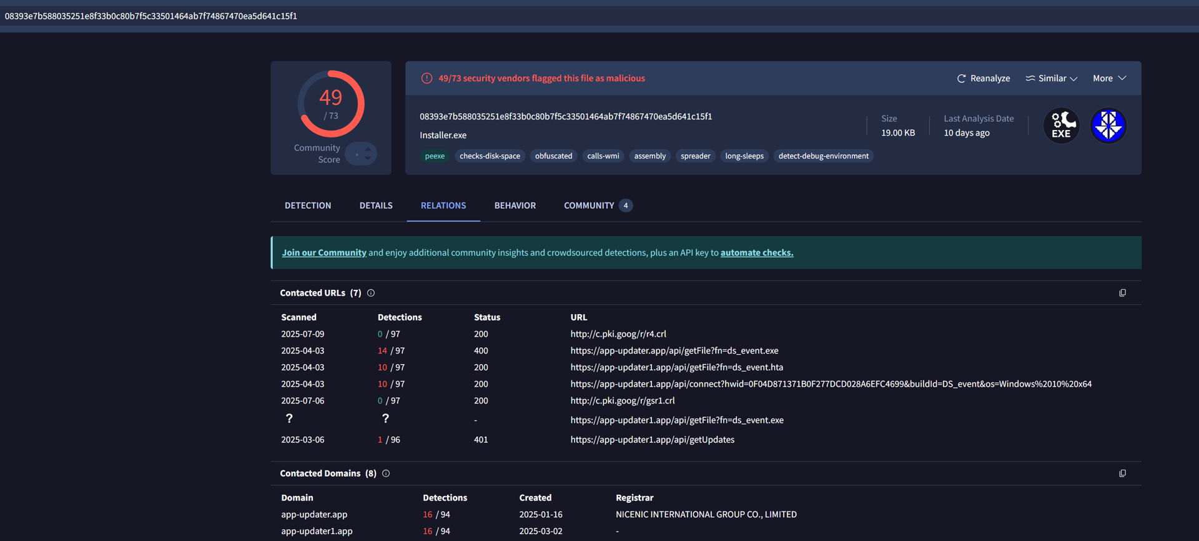
Task: Click the 14 / 97 detections value
Action: tap(391, 351)
